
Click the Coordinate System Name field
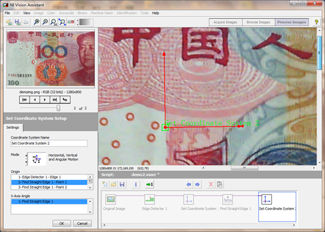49,143
